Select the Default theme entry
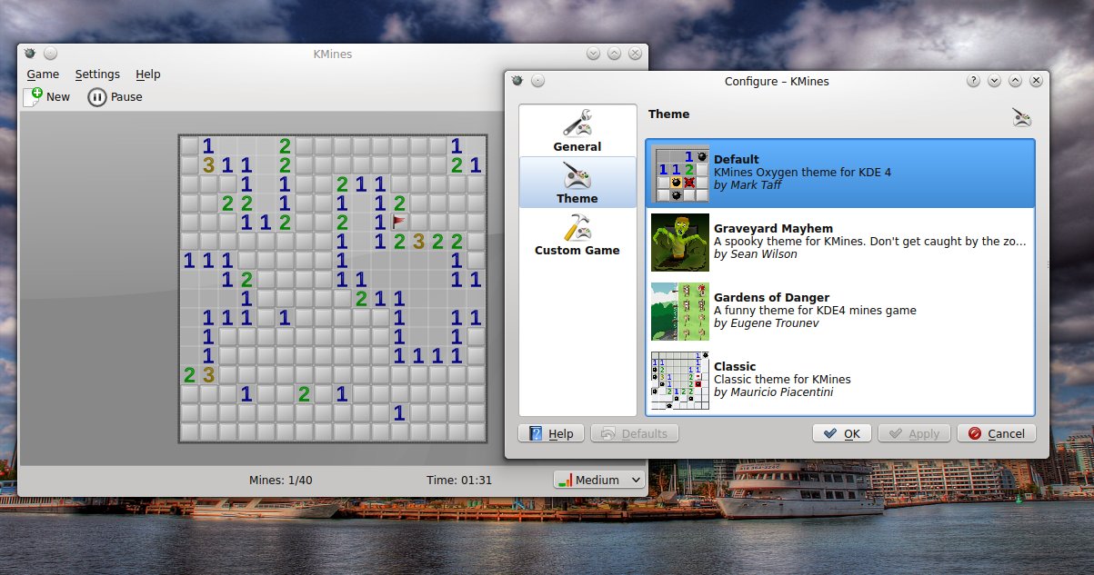The height and width of the screenshot is (575, 1094). tap(840, 173)
